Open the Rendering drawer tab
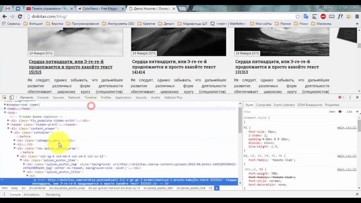361x203 pixels. pos(53,195)
